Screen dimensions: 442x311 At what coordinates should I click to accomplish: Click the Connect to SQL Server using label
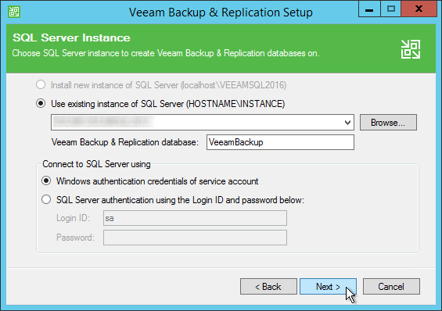(x=96, y=164)
